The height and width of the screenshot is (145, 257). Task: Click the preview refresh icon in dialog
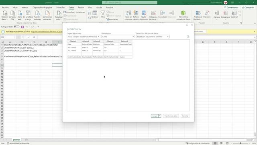point(188,37)
